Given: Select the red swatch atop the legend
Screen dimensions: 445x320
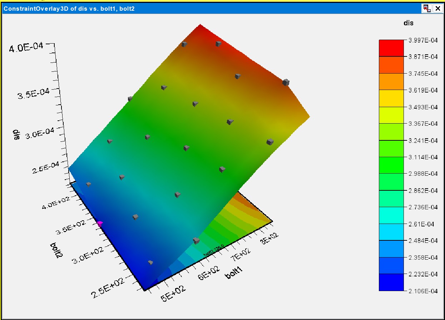Looking at the screenshot, I should (391, 48).
